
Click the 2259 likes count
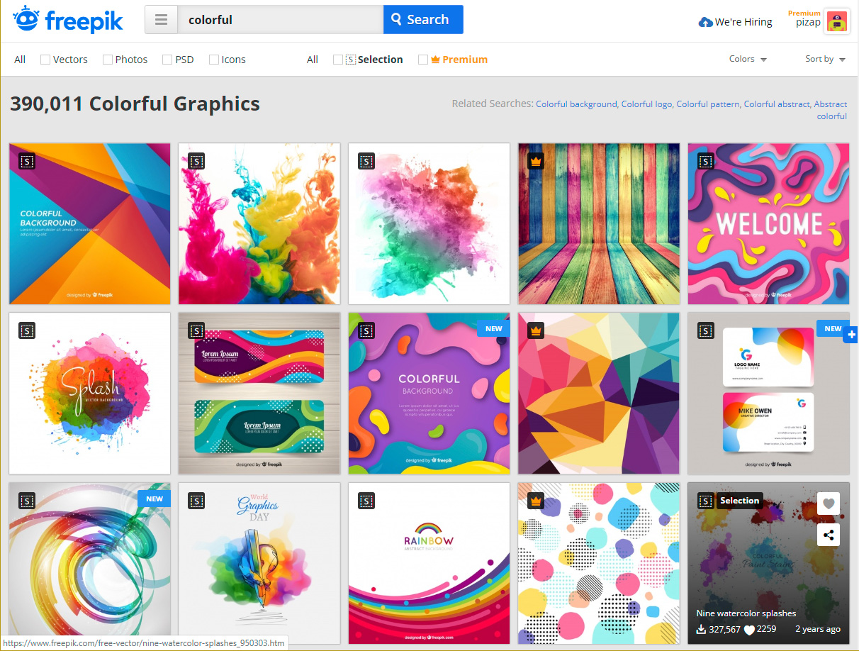pyautogui.click(x=766, y=629)
